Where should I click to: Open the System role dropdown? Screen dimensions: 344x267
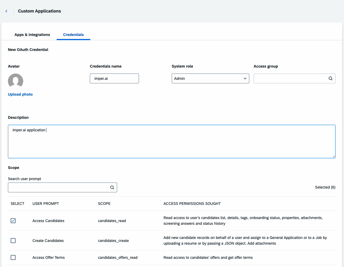210,78
